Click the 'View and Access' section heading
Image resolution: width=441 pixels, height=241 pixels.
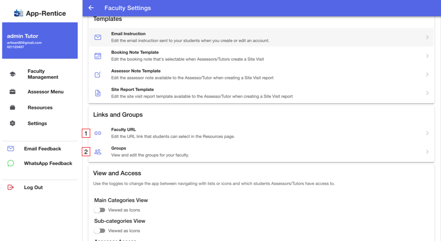[117, 173]
